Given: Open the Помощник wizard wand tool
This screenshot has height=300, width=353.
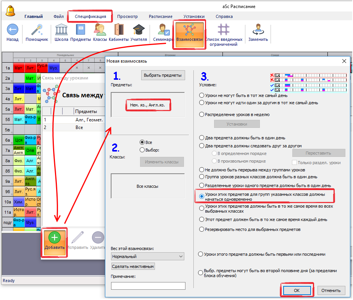Looking at the screenshot, I should [37, 30].
